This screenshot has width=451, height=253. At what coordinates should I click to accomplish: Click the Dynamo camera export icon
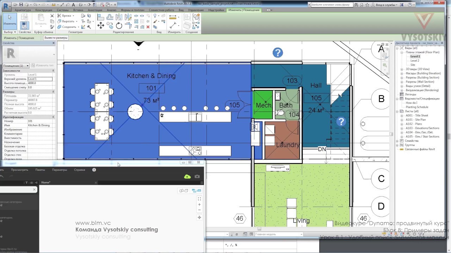[x=197, y=176]
